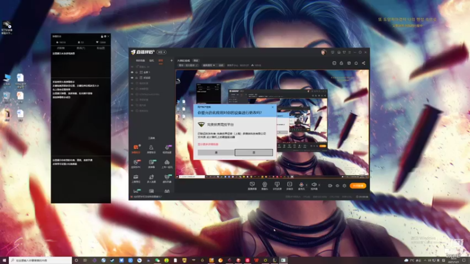Viewport: 470px width, 264px height.
Task: Add a new scene with the plus button
Action: 172,60
